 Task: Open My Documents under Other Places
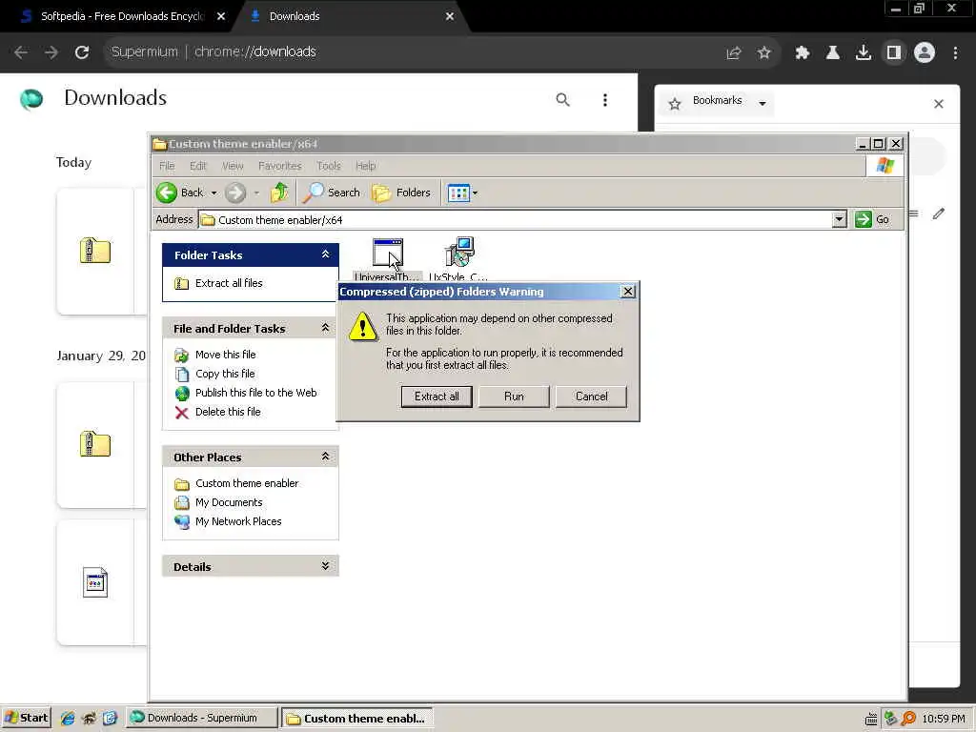[x=229, y=502]
